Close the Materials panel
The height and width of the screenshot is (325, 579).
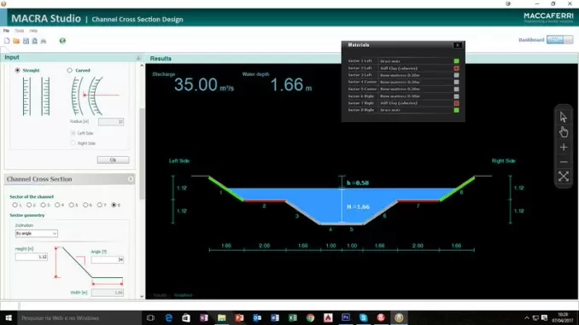(x=458, y=45)
